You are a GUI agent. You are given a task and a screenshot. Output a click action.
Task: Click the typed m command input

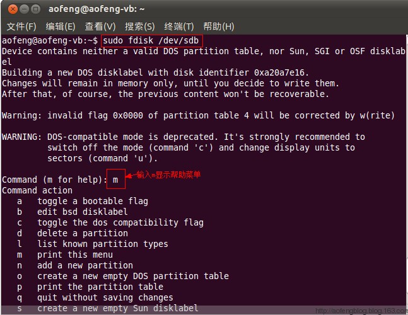click(x=115, y=180)
